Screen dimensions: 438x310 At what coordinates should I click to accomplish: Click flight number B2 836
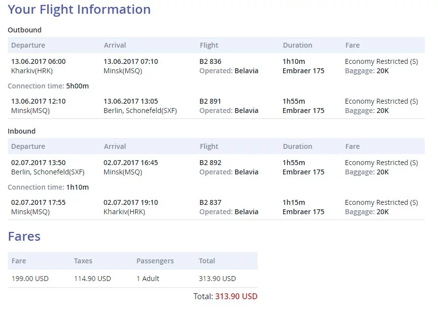coord(210,61)
